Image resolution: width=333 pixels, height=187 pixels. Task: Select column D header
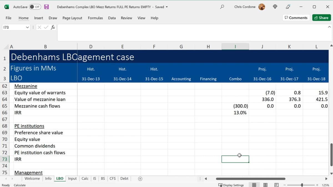coord(91,47)
